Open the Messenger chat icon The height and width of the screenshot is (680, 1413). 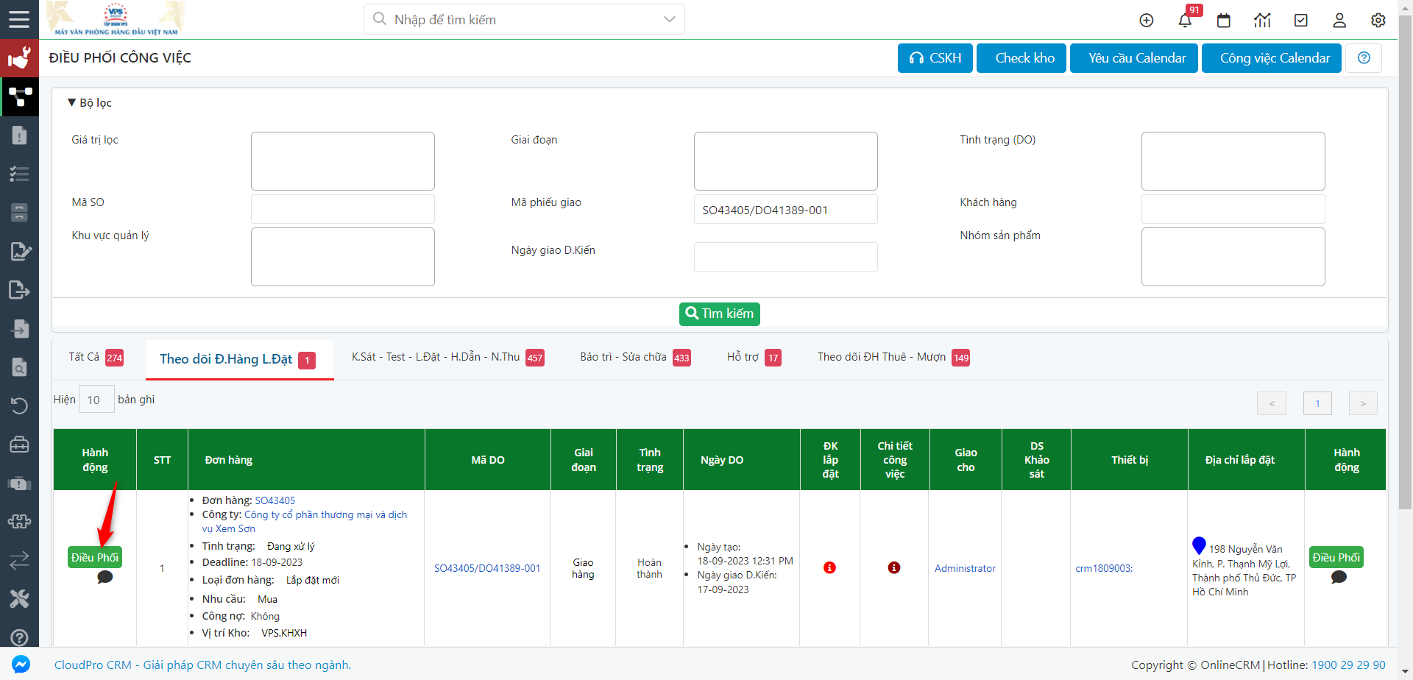click(x=21, y=664)
